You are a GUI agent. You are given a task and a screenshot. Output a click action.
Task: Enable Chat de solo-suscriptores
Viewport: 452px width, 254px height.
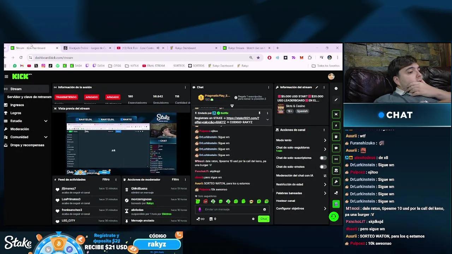pyautogui.click(x=323, y=158)
